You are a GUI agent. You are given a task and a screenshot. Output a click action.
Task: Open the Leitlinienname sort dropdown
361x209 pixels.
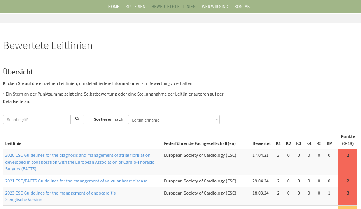point(174,119)
